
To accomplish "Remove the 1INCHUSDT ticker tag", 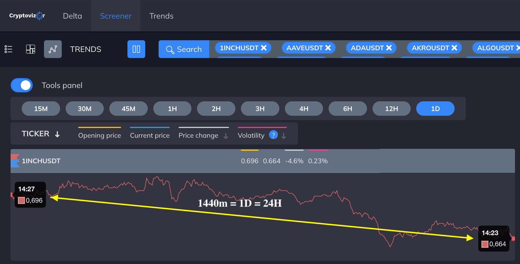I will [x=264, y=48].
